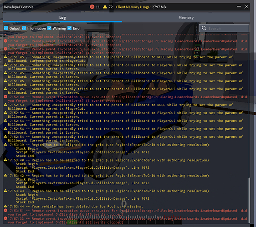Select the vehicle deleted warning line
The image size is (256, 227).
73,207
